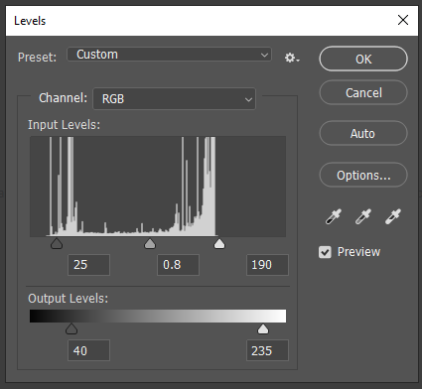This screenshot has height=389, width=422.
Task: Click the gamma field showing 0.8
Action: click(x=178, y=265)
